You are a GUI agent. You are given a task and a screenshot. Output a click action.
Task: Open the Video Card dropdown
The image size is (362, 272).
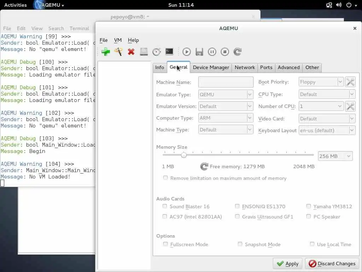[327, 119]
